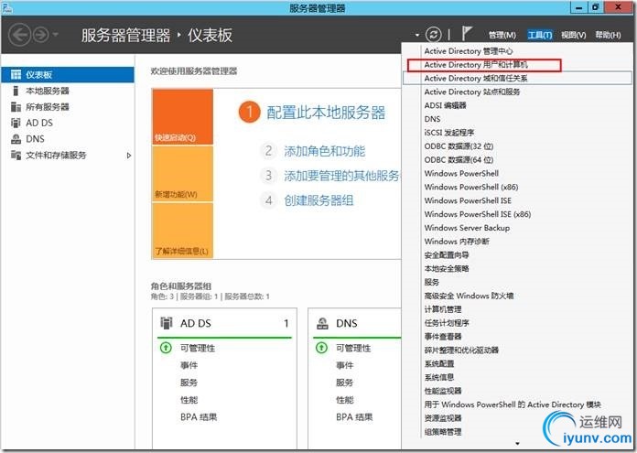
Task: Select the 快速启动(Q) tile
Action: click(182, 117)
